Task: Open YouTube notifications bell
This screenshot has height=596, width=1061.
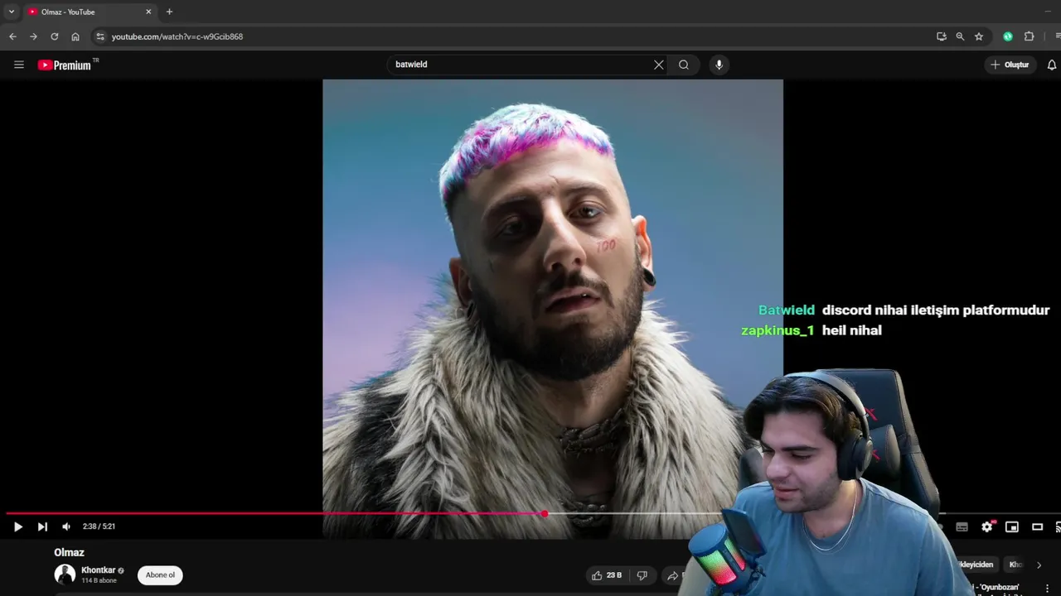Action: [1052, 65]
